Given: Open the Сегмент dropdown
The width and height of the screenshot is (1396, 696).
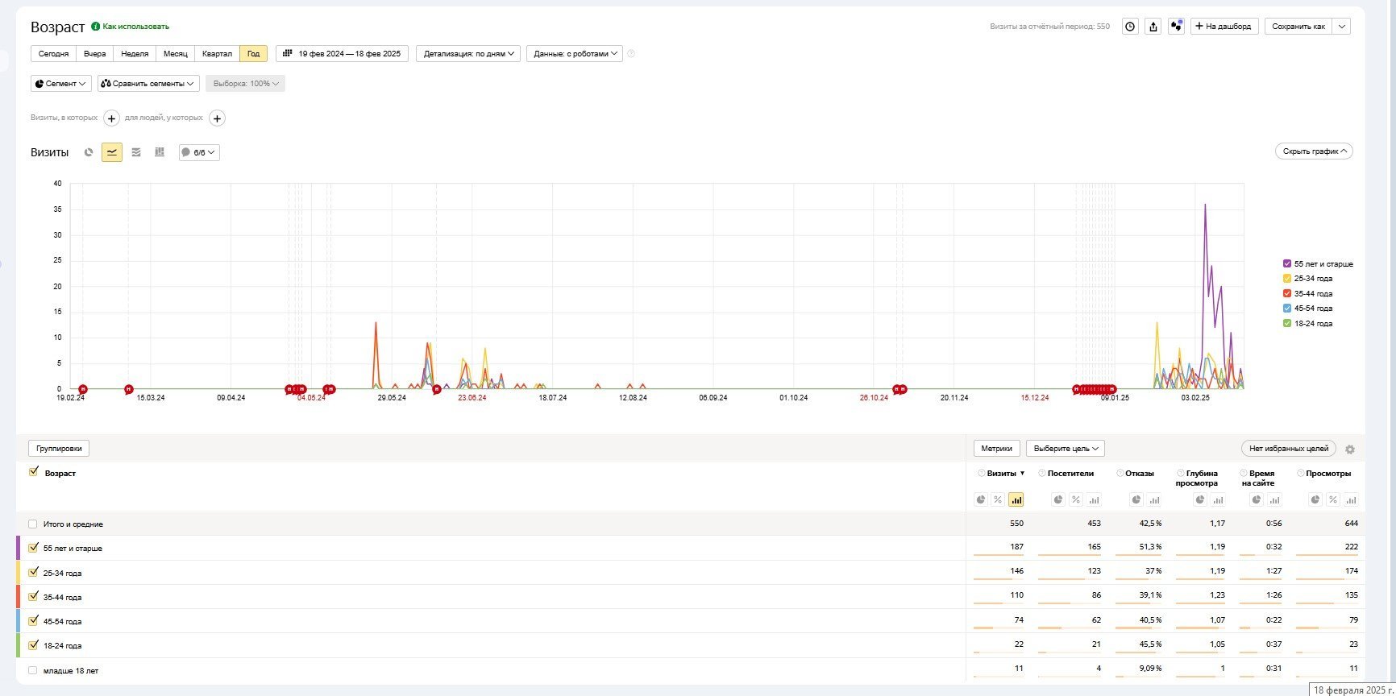Looking at the screenshot, I should [x=61, y=84].
